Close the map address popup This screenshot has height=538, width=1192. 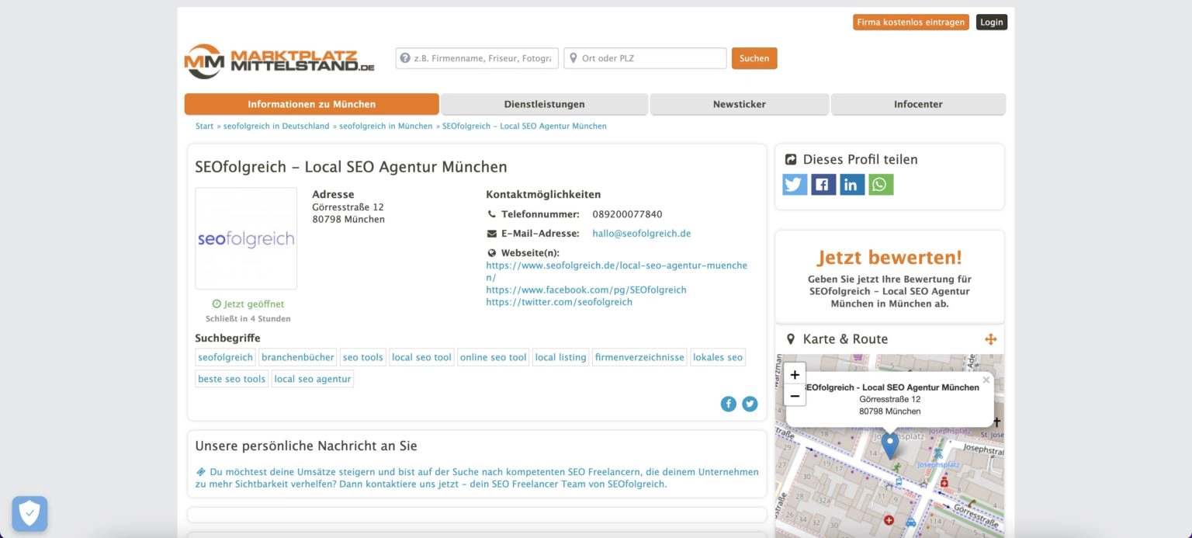click(986, 380)
